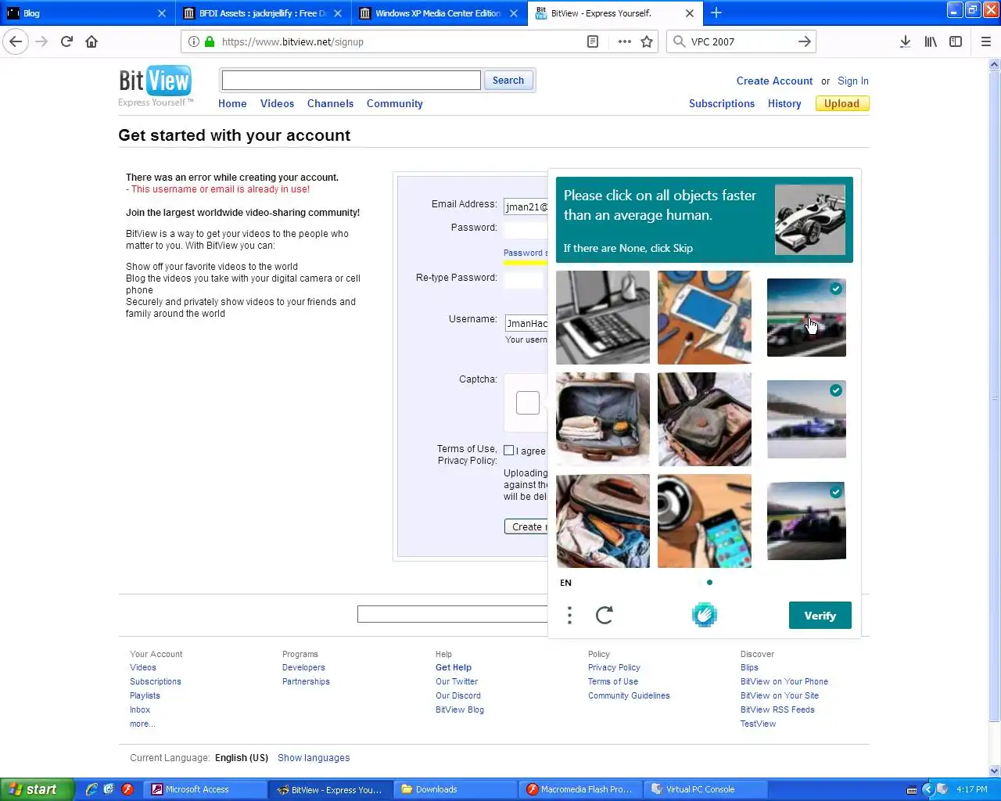The height and width of the screenshot is (801, 1001).
Task: Check the I agree checkbox
Action: click(x=509, y=451)
